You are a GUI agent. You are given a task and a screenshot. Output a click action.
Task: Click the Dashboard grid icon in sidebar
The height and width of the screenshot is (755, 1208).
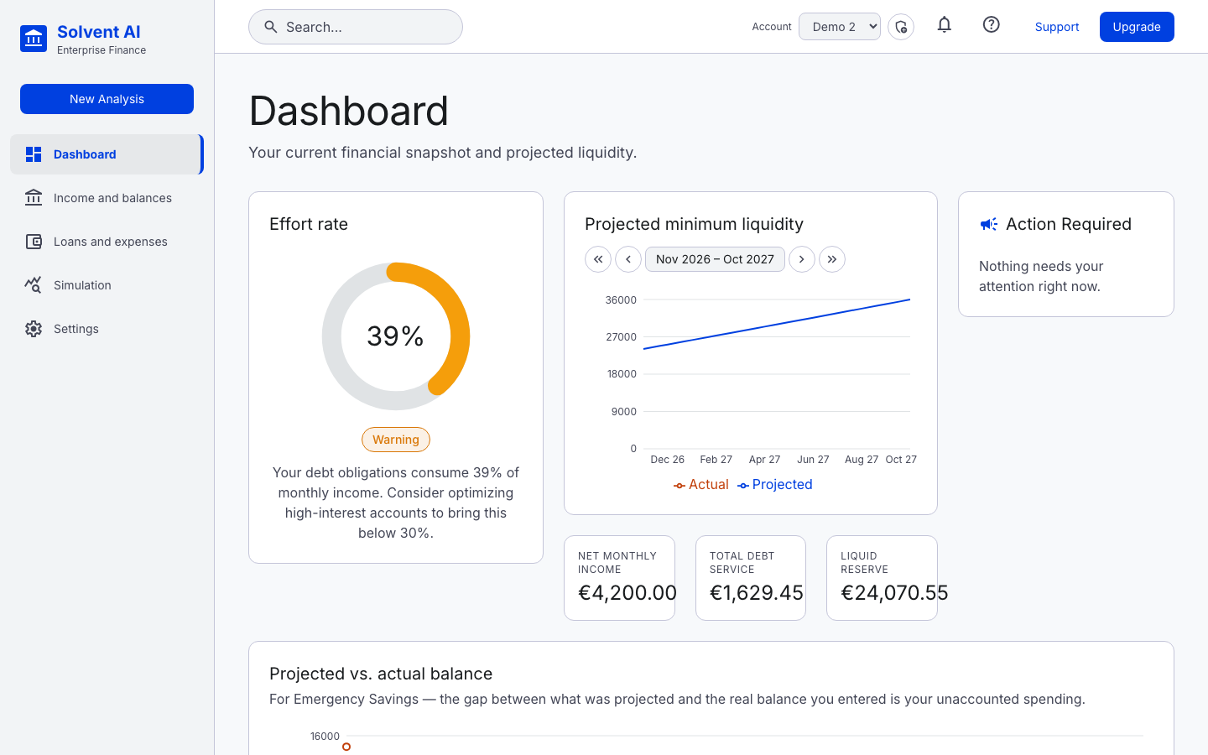pyautogui.click(x=34, y=154)
